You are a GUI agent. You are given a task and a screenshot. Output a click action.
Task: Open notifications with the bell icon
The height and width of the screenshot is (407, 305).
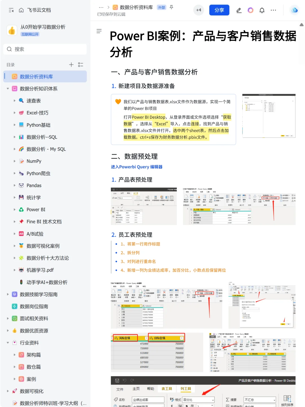click(262, 10)
